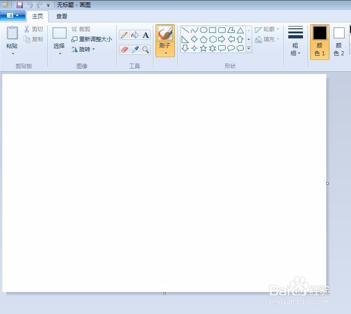Select the Fill with color bucket tool
The width and height of the screenshot is (351, 314).
[135, 35]
